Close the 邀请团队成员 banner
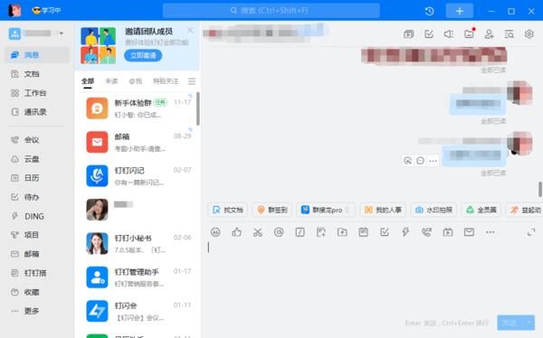This screenshot has width=543, height=338. tap(190, 31)
